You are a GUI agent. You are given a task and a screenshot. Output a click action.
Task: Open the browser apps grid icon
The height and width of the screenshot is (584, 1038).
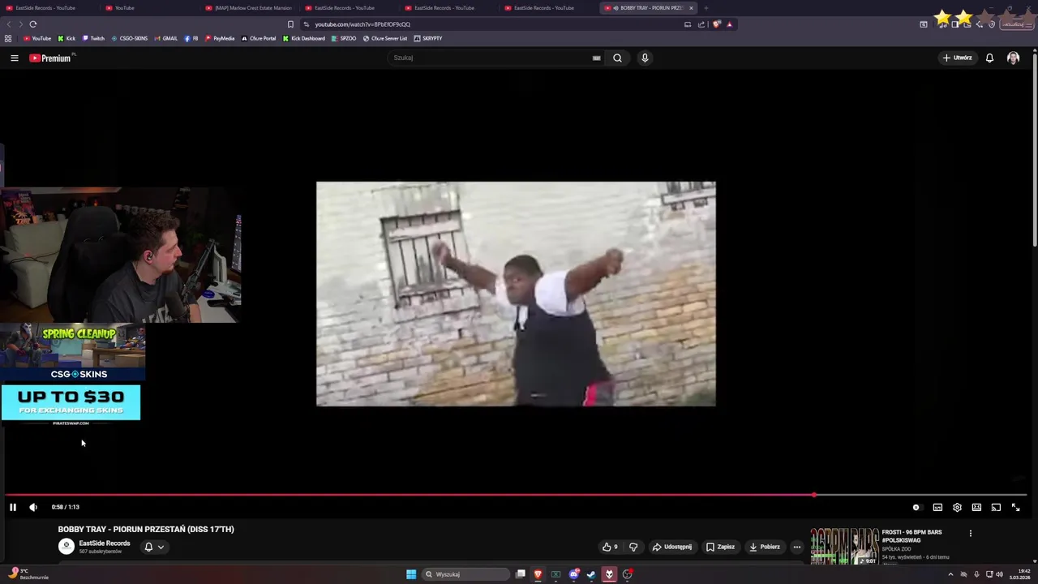pyautogui.click(x=8, y=38)
